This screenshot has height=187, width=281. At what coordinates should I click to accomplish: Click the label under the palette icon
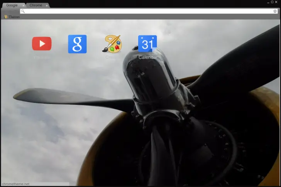[x=112, y=57]
